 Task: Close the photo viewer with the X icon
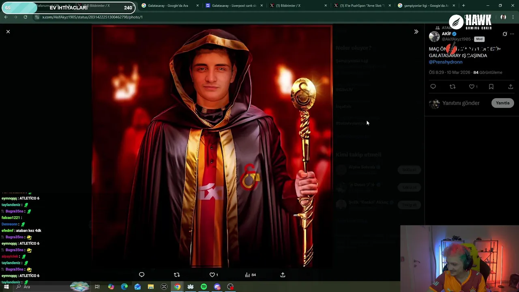(8, 32)
